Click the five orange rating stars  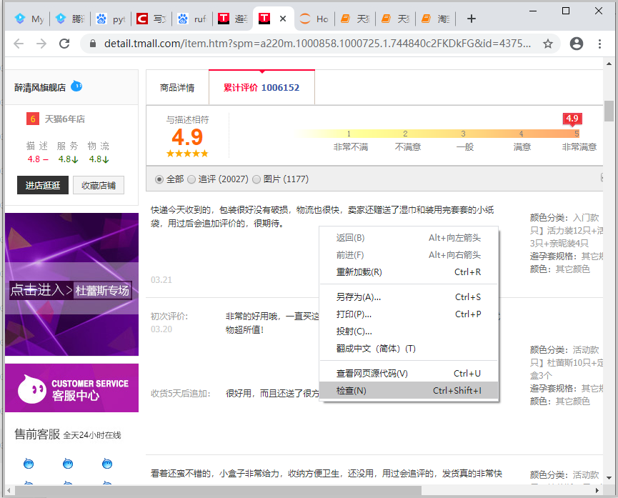(x=187, y=154)
